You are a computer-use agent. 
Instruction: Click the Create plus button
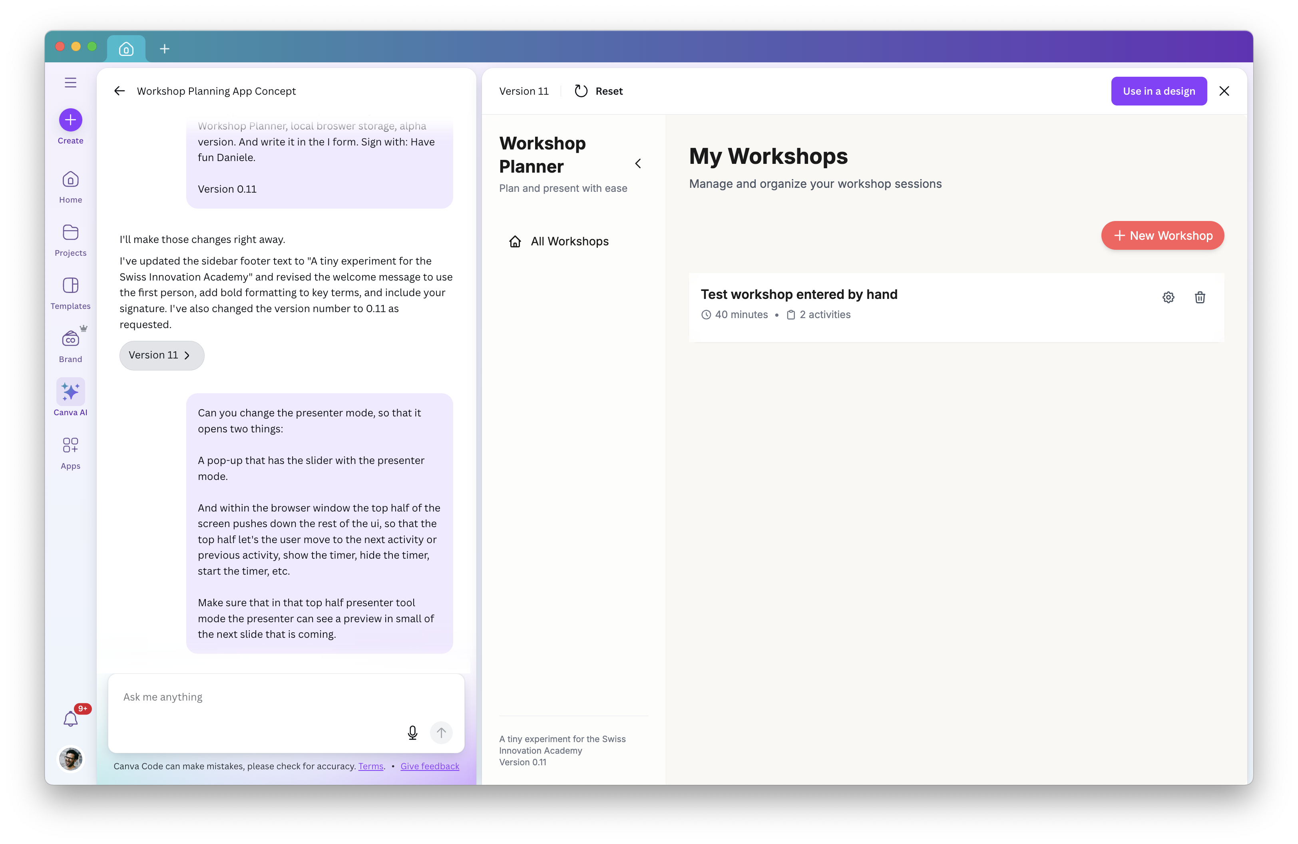pos(70,120)
